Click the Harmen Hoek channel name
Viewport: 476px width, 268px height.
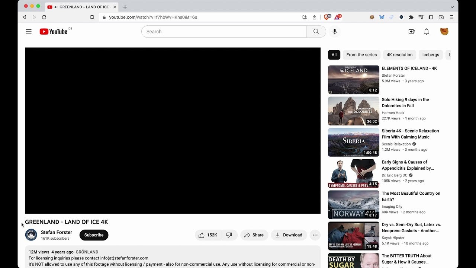[393, 113]
